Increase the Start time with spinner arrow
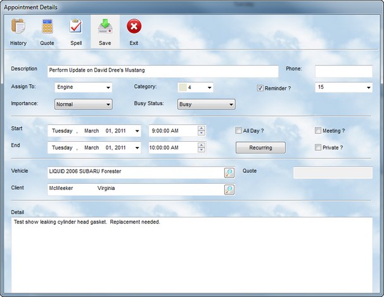Image resolution: width=384 pixels, height=297 pixels. tap(202, 129)
